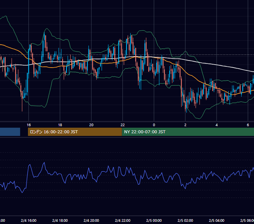Click the 22 hour label on the price chart
The height and width of the screenshot is (224, 254).
coord(123,125)
